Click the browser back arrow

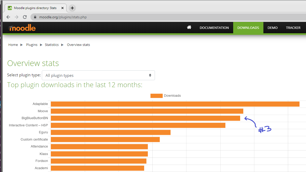(8, 17)
